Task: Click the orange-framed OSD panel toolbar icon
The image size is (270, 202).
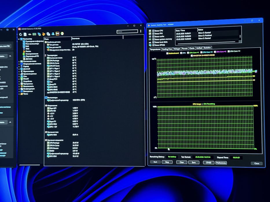Action: (x=57, y=33)
